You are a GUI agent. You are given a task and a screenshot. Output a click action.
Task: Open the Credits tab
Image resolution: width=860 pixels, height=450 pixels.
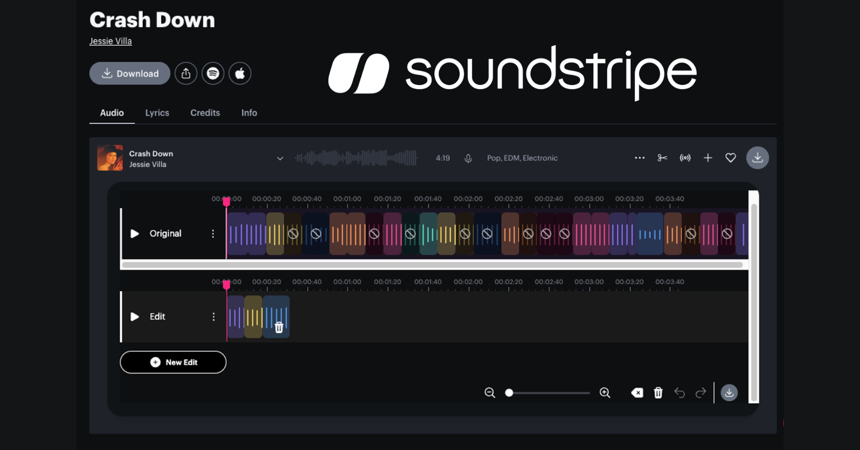(x=205, y=113)
